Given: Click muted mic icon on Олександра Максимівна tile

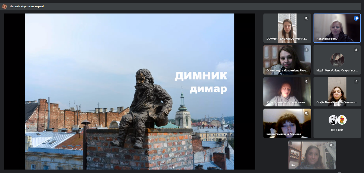Looking at the screenshot, I should [x=306, y=50].
